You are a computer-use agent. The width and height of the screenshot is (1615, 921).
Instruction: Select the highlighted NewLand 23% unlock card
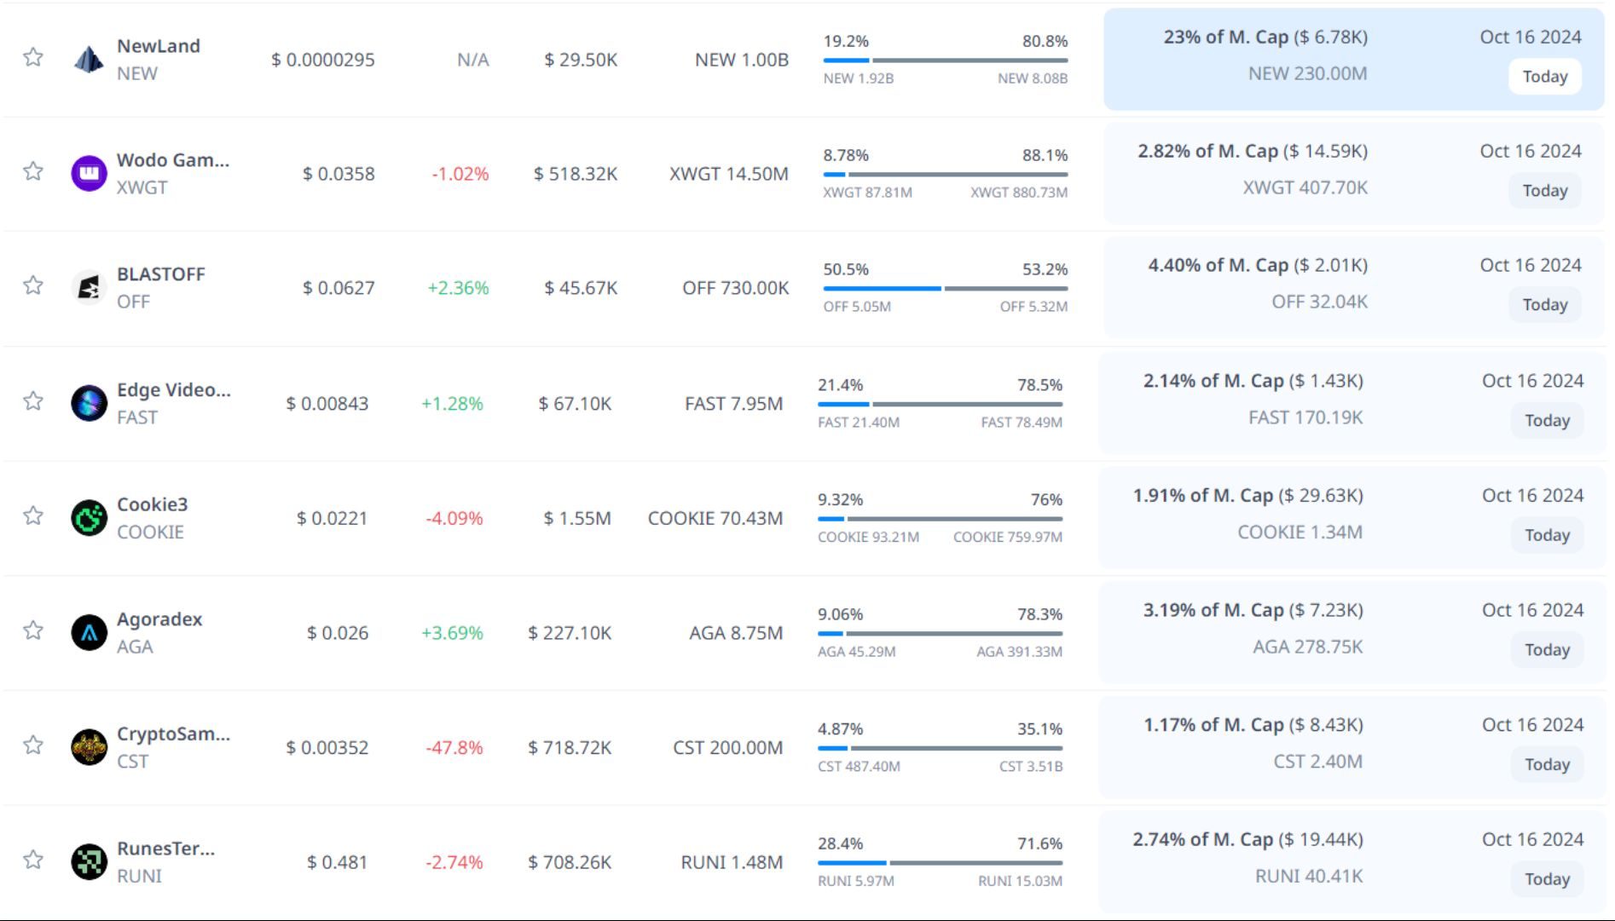tap(1352, 59)
